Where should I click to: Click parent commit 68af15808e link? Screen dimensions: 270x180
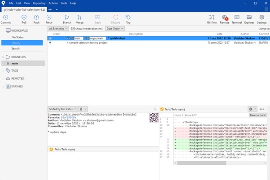pos(69,117)
